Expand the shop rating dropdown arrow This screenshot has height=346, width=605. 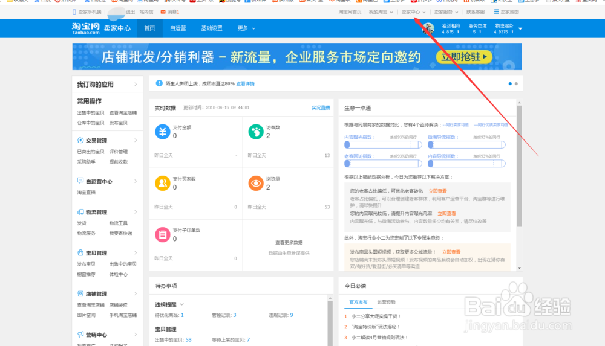[x=520, y=28]
